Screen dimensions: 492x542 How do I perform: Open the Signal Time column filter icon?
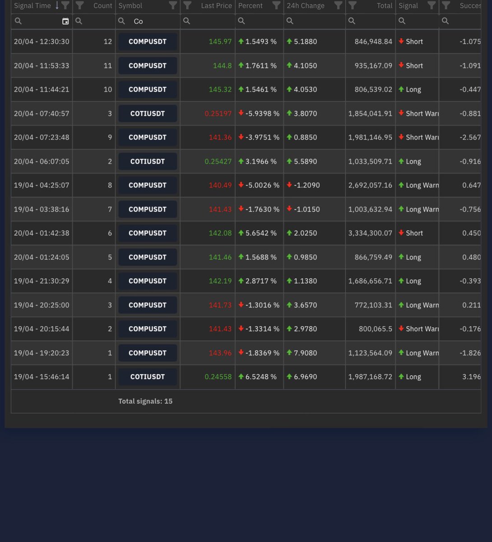pyautogui.click(x=65, y=5)
